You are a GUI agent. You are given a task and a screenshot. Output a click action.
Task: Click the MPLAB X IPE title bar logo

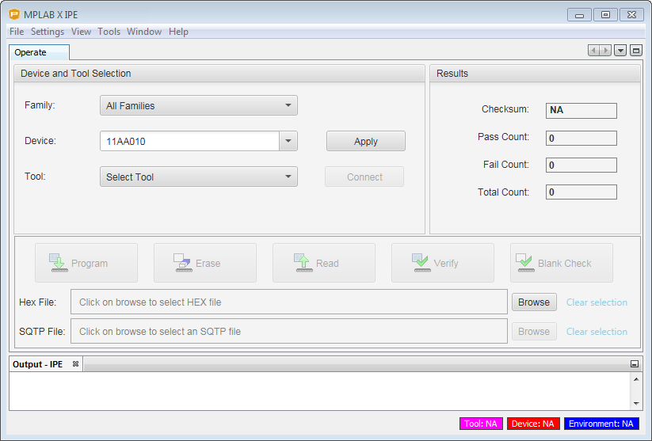tap(14, 14)
